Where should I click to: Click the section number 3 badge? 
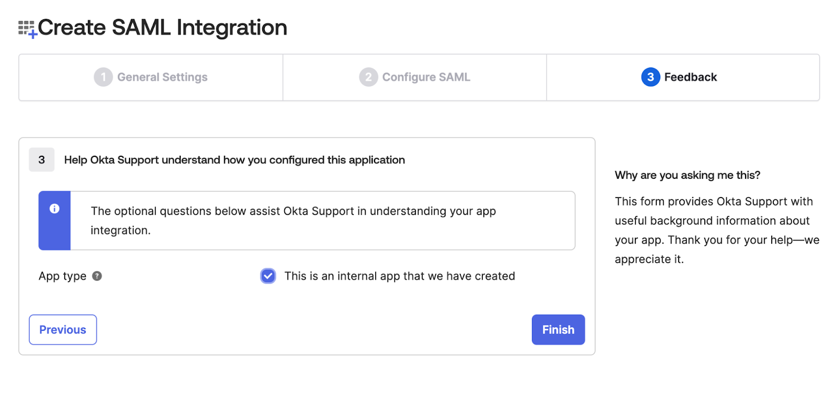(42, 160)
